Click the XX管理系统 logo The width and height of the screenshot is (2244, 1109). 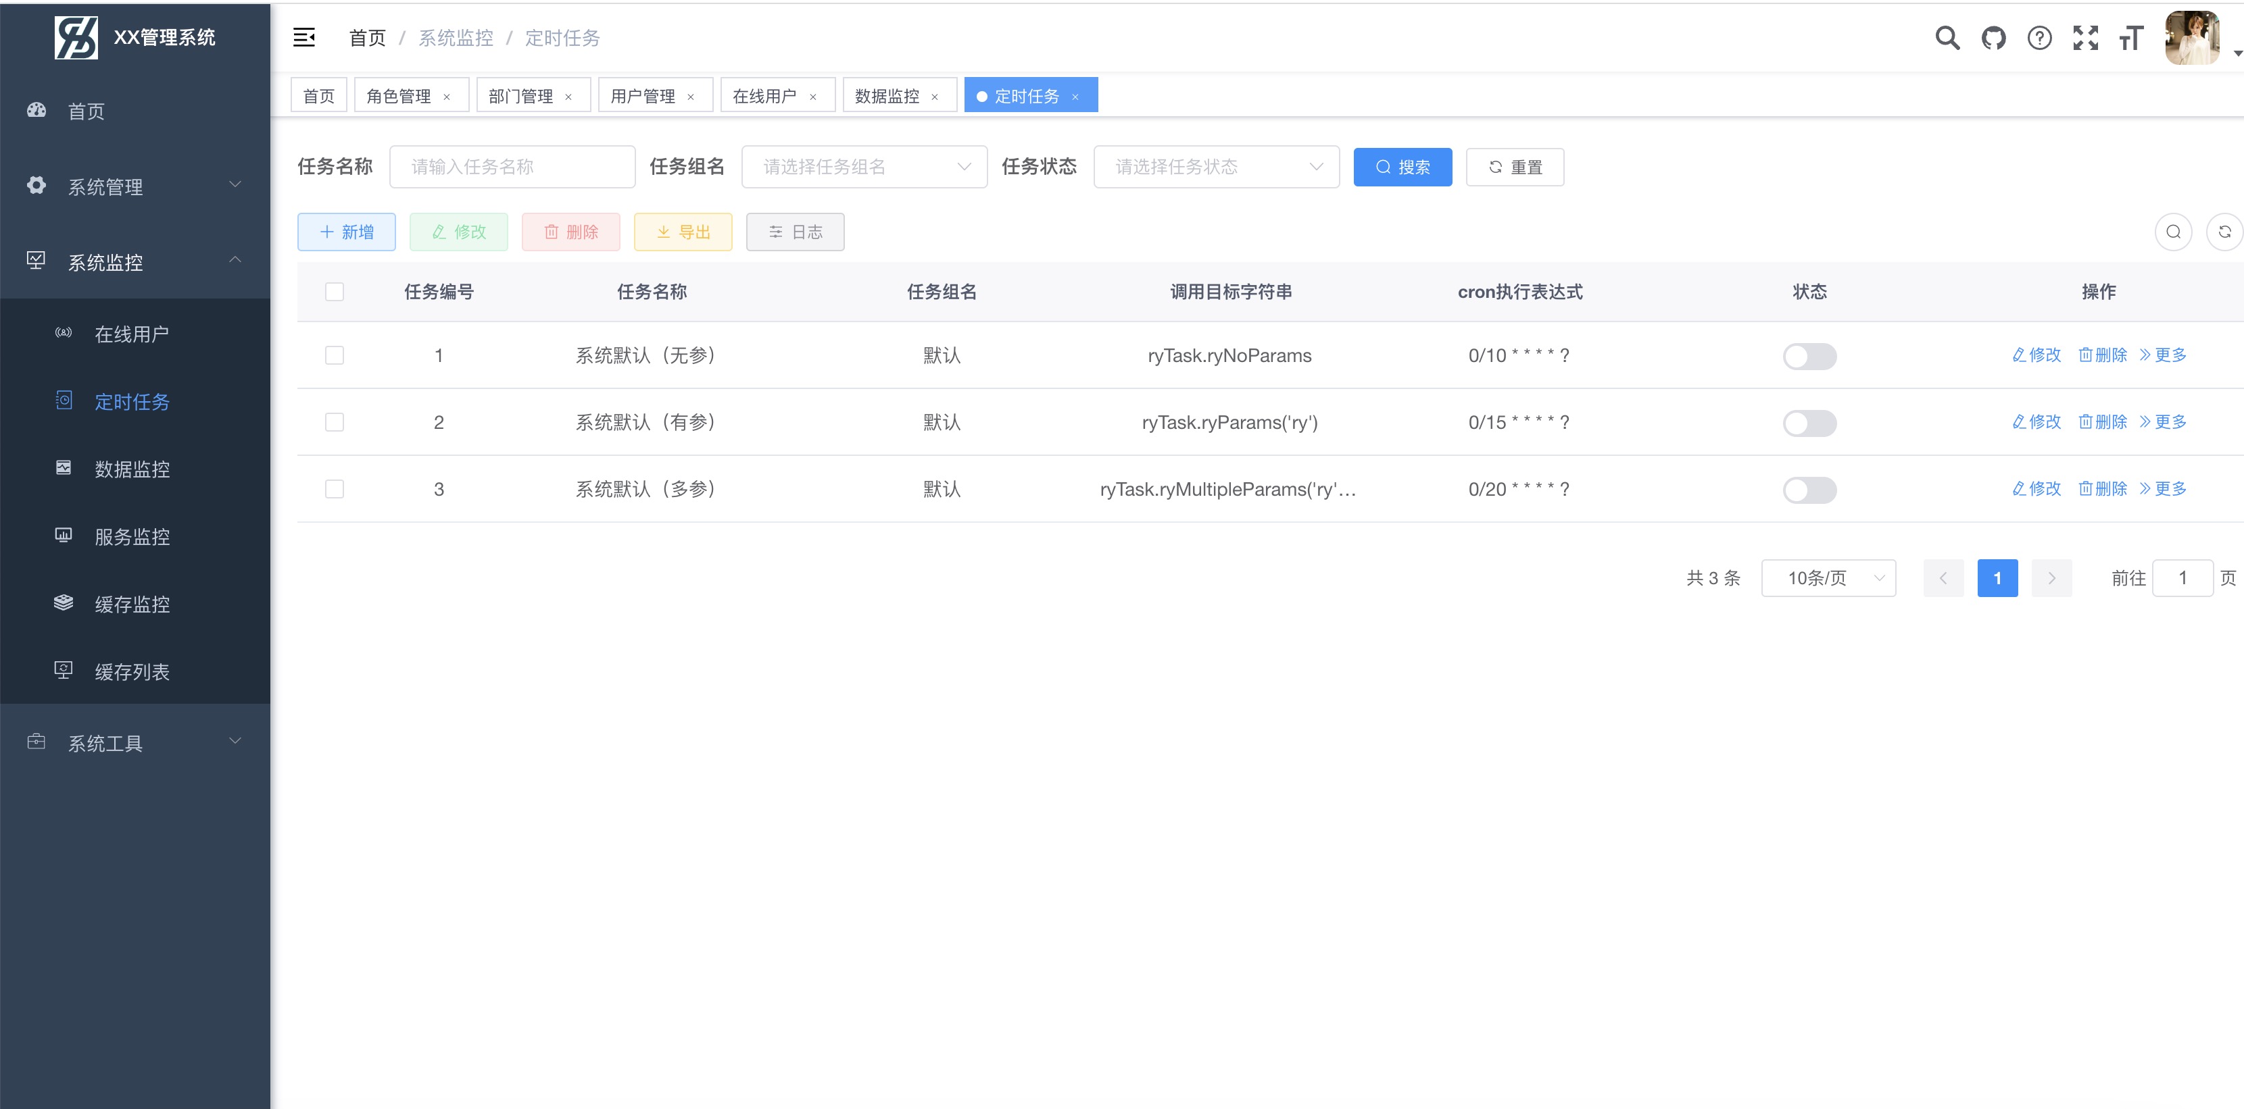(x=76, y=37)
